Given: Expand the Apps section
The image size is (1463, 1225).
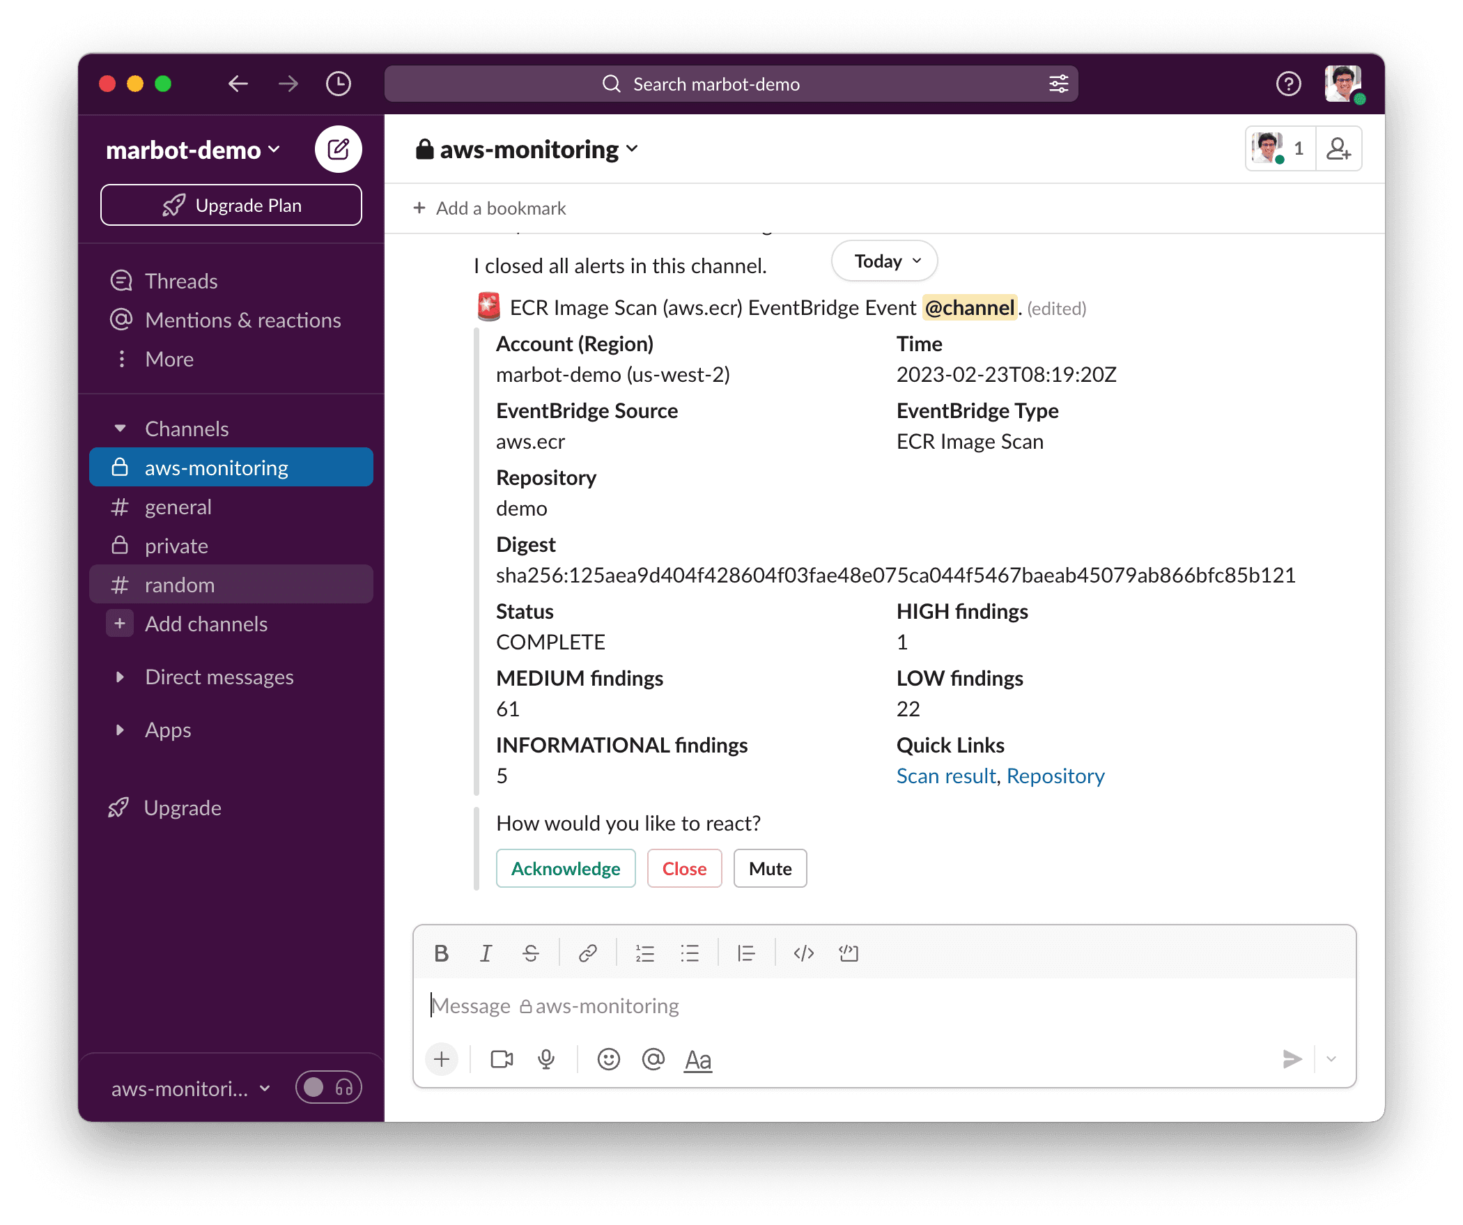Looking at the screenshot, I should [x=120, y=730].
